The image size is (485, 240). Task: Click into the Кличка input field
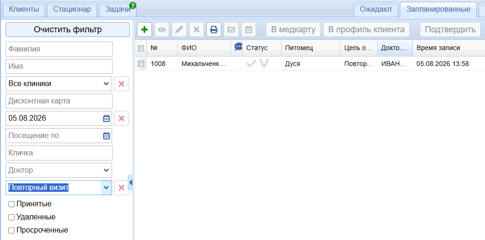[59, 153]
